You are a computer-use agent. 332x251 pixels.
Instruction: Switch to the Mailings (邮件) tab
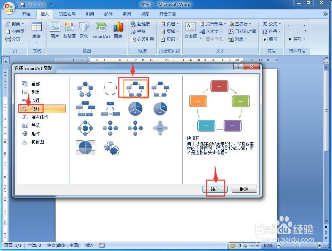click(108, 14)
